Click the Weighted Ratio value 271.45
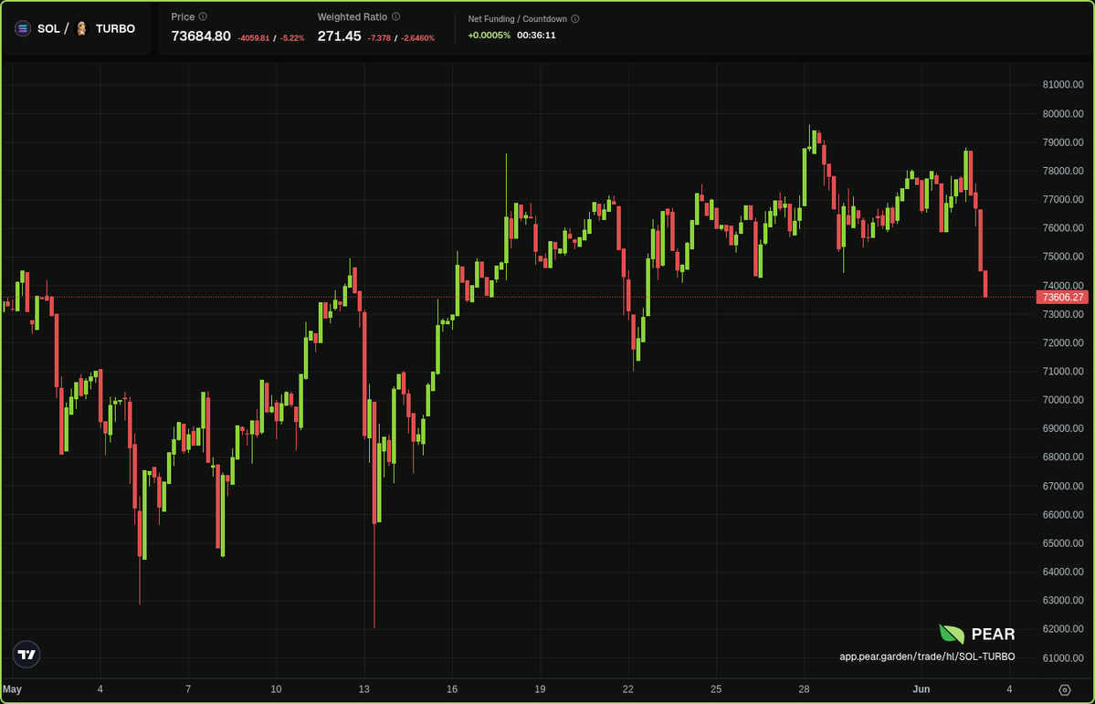The image size is (1095, 704). [x=339, y=37]
